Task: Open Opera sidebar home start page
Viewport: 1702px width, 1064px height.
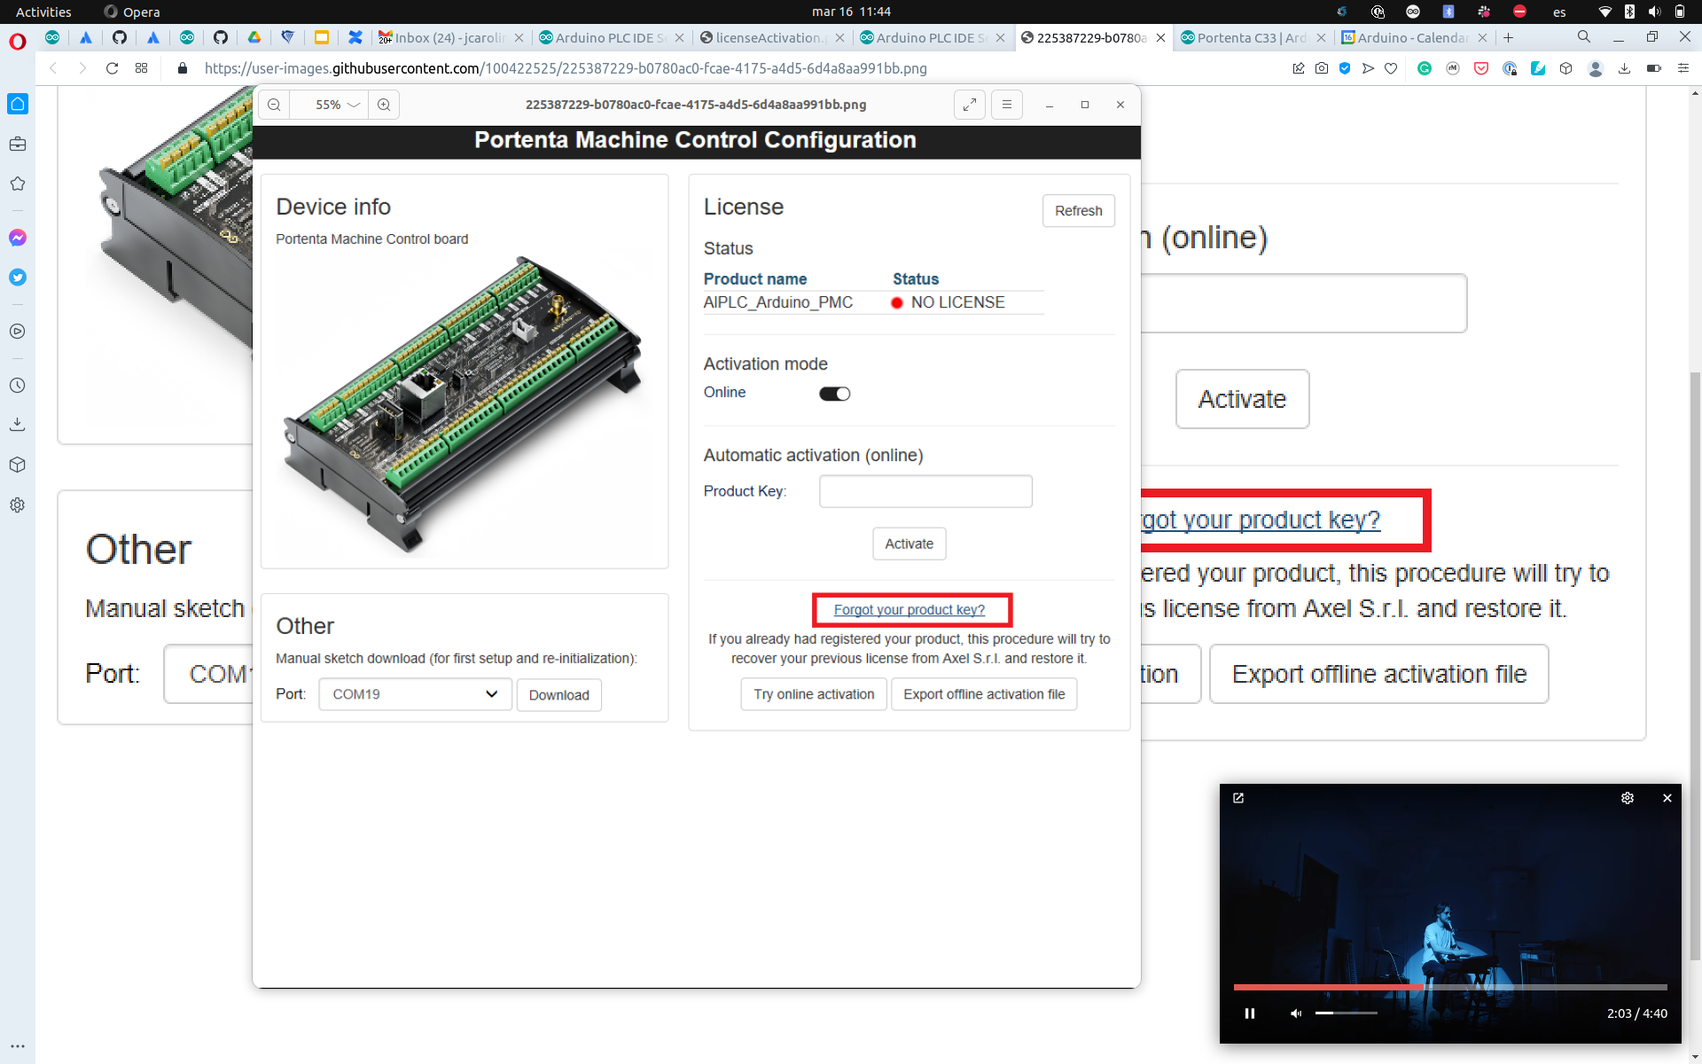Action: [x=18, y=104]
